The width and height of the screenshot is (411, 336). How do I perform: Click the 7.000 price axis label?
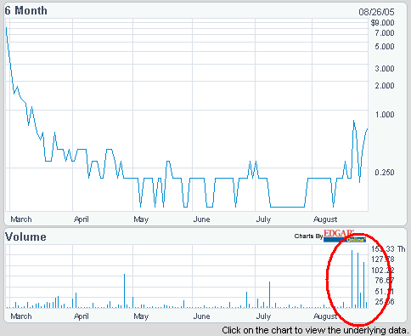click(x=385, y=33)
